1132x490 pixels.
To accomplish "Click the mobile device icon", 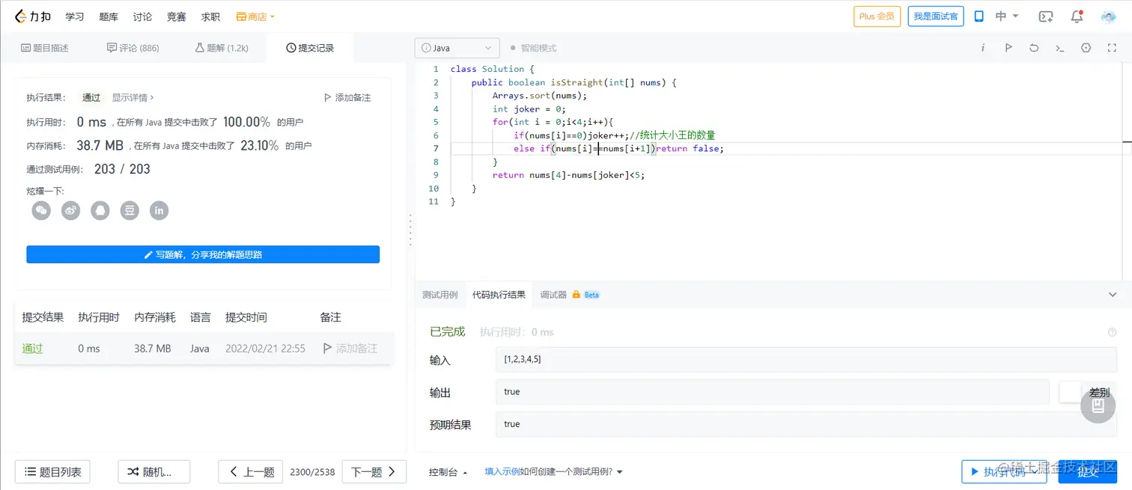I will point(979,16).
